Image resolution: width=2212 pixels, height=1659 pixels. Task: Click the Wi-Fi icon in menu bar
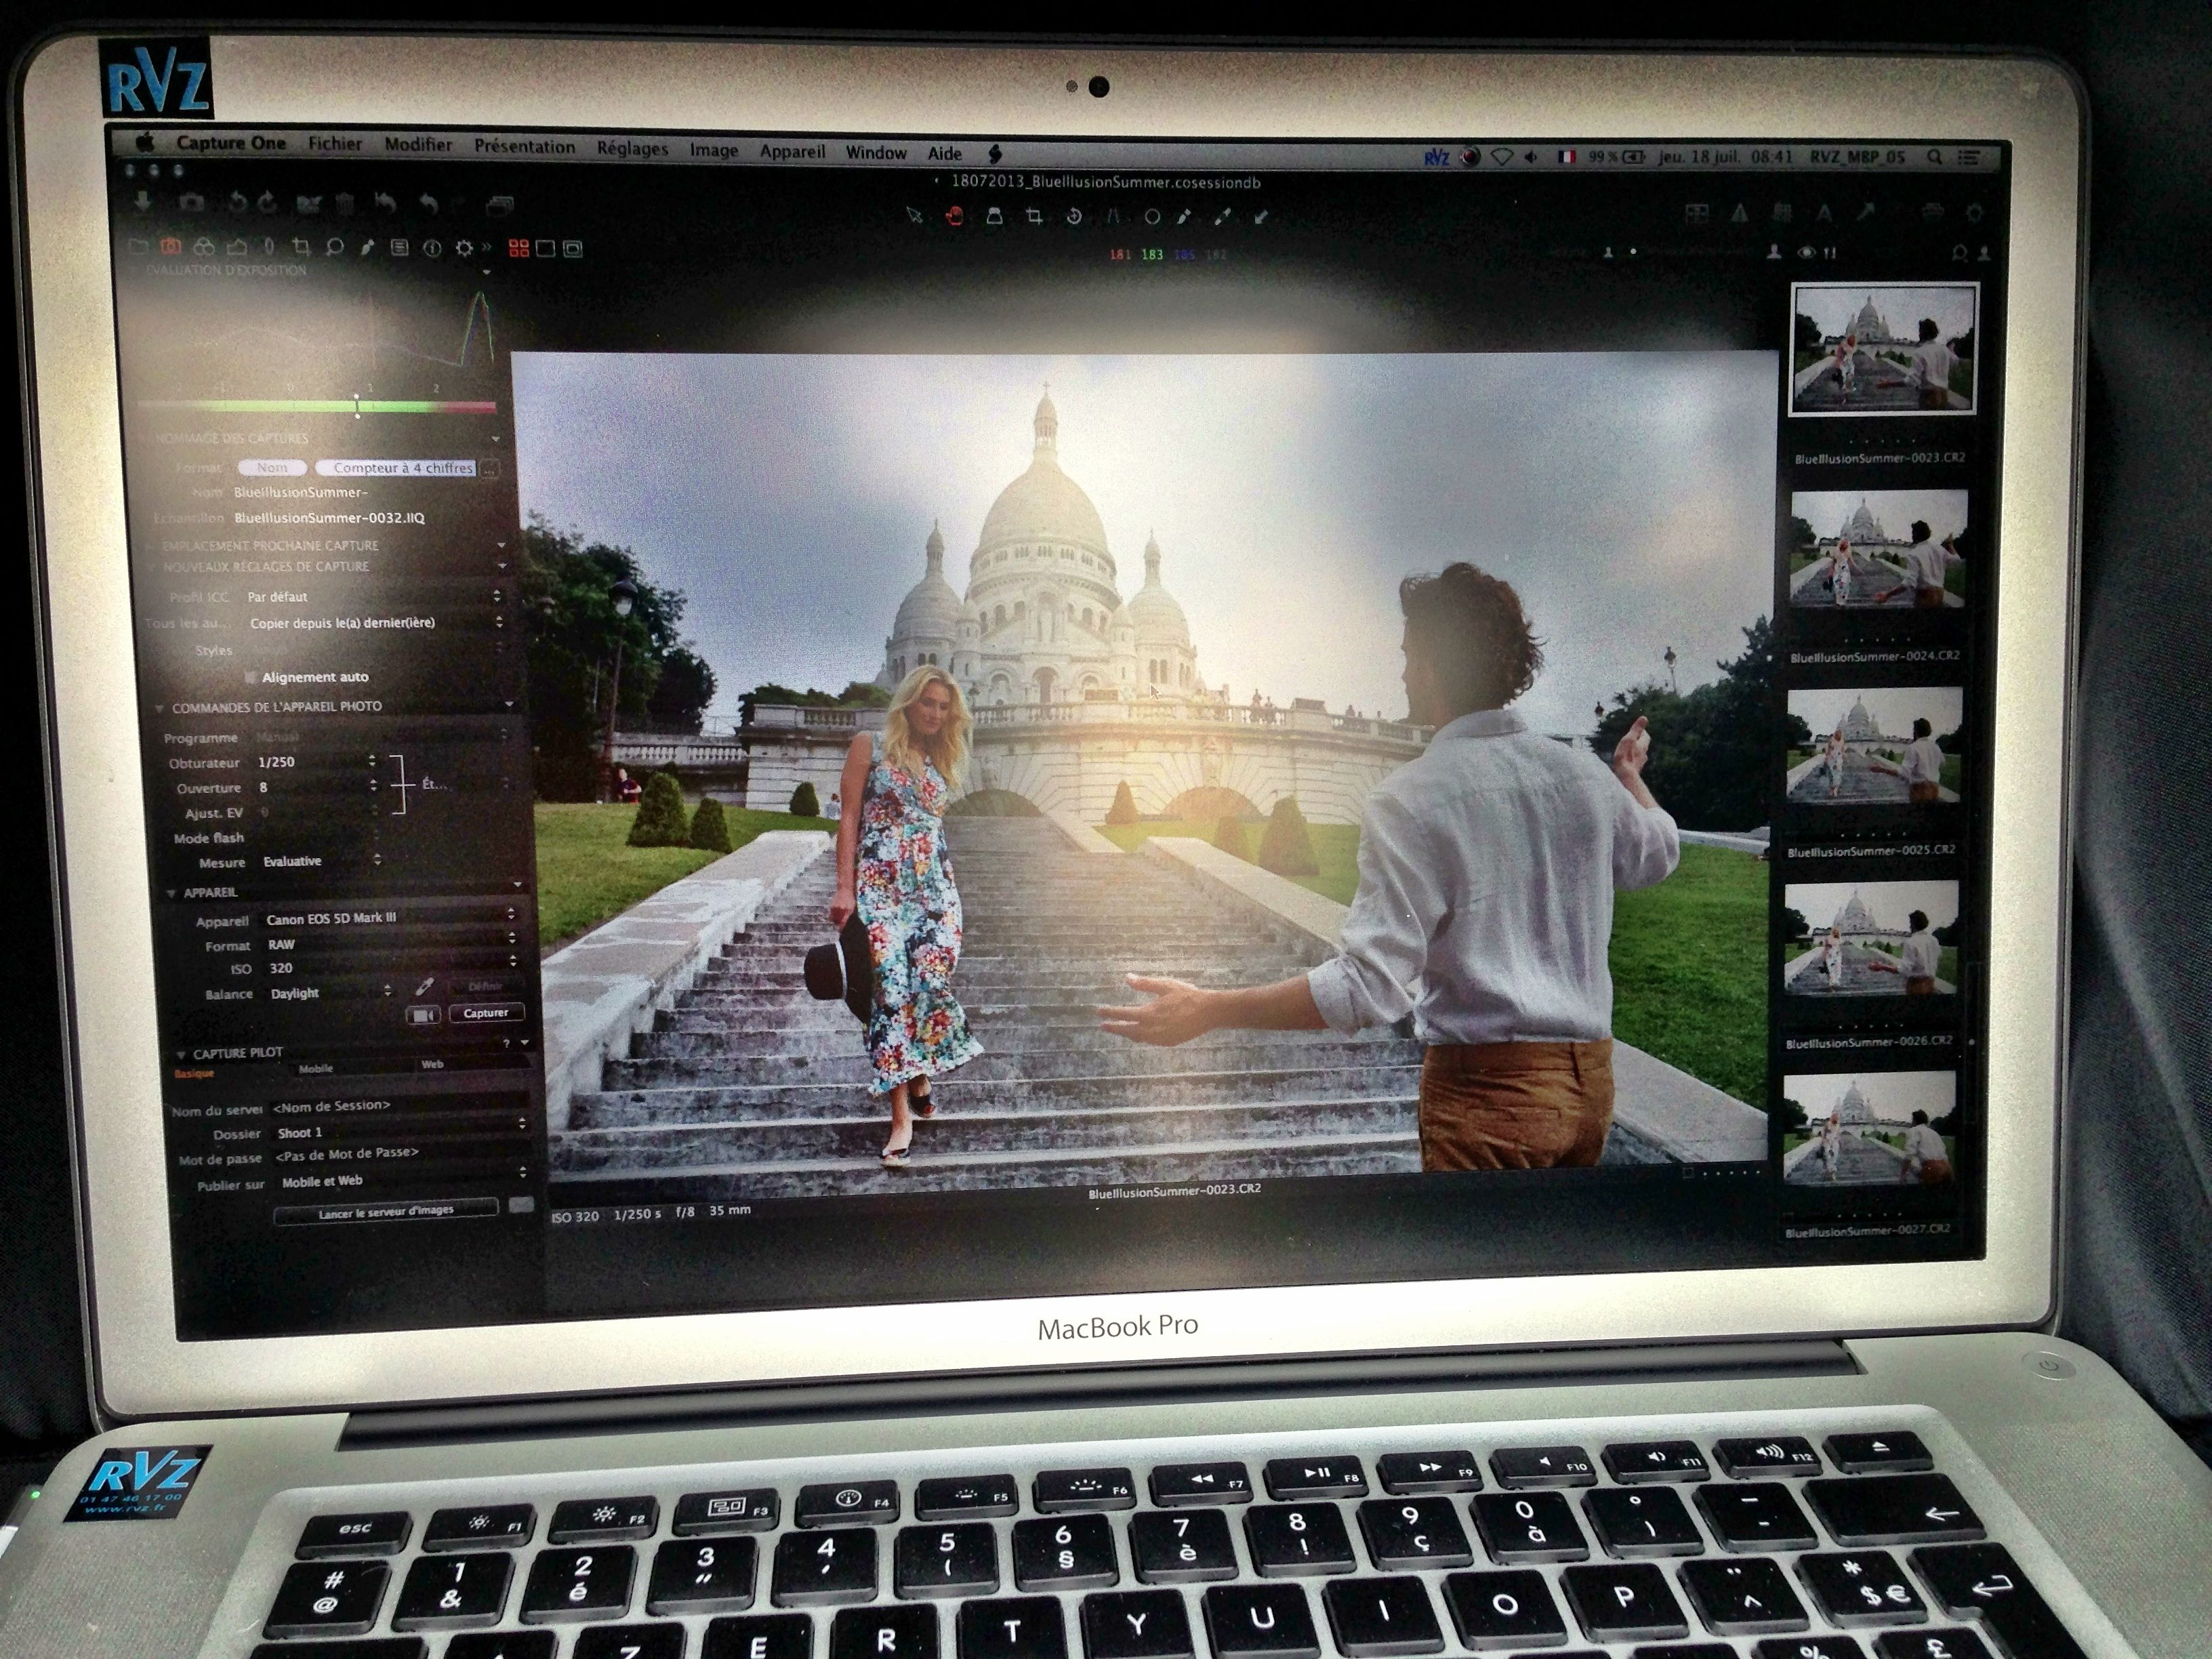[x=1501, y=157]
